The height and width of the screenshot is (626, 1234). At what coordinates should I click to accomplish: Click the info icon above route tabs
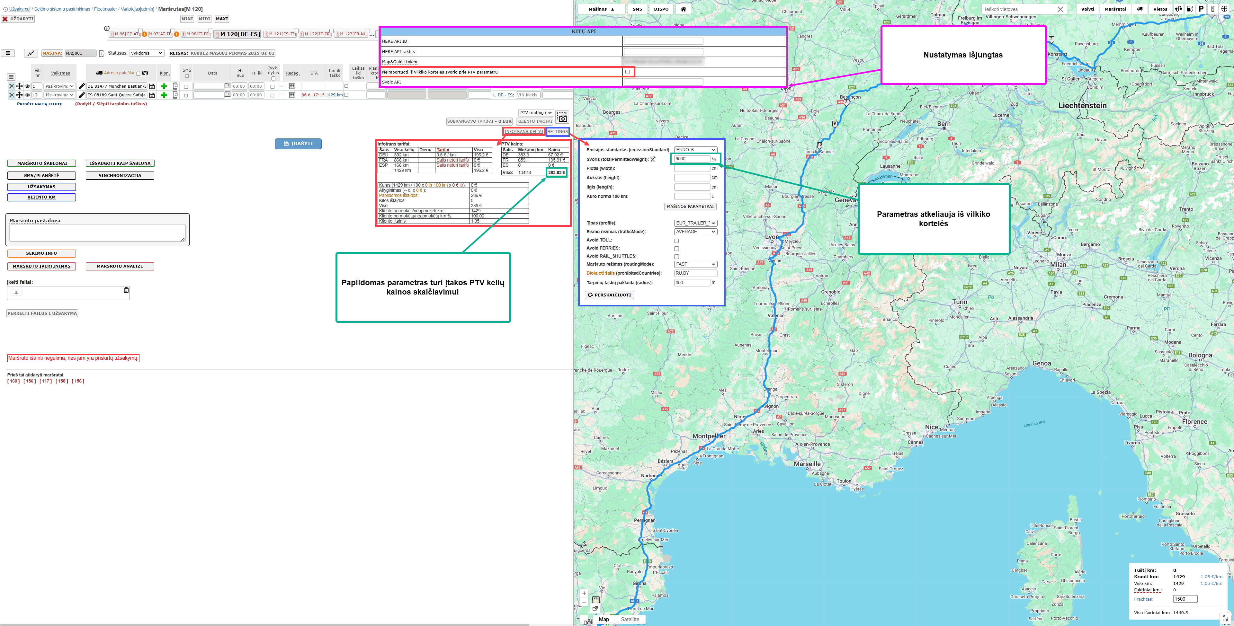[x=107, y=28]
